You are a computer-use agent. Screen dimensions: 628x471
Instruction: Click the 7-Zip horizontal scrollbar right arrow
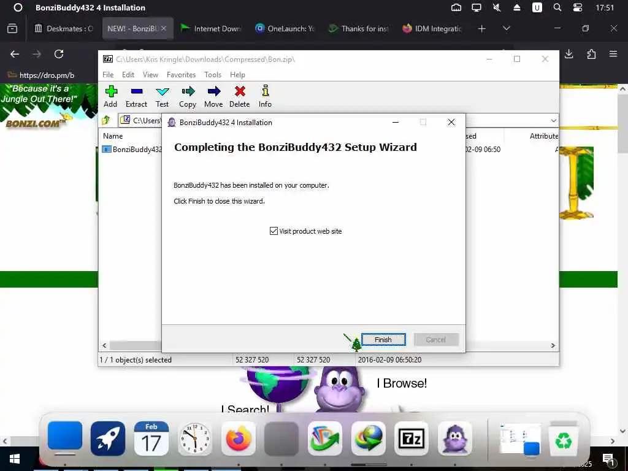[x=553, y=345]
